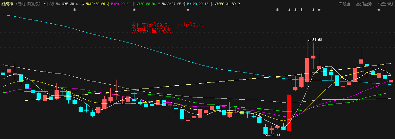The image size is (395, 139).
Task: Open the indicator settings gear icon
Action: coord(51,4)
